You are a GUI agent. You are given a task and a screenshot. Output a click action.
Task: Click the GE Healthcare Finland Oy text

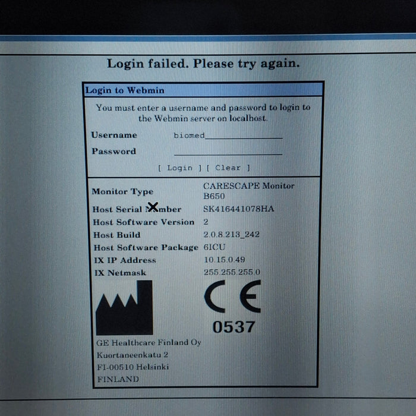(149, 342)
